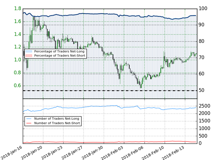Click the 1.8 value on left axis

coord(18,8)
